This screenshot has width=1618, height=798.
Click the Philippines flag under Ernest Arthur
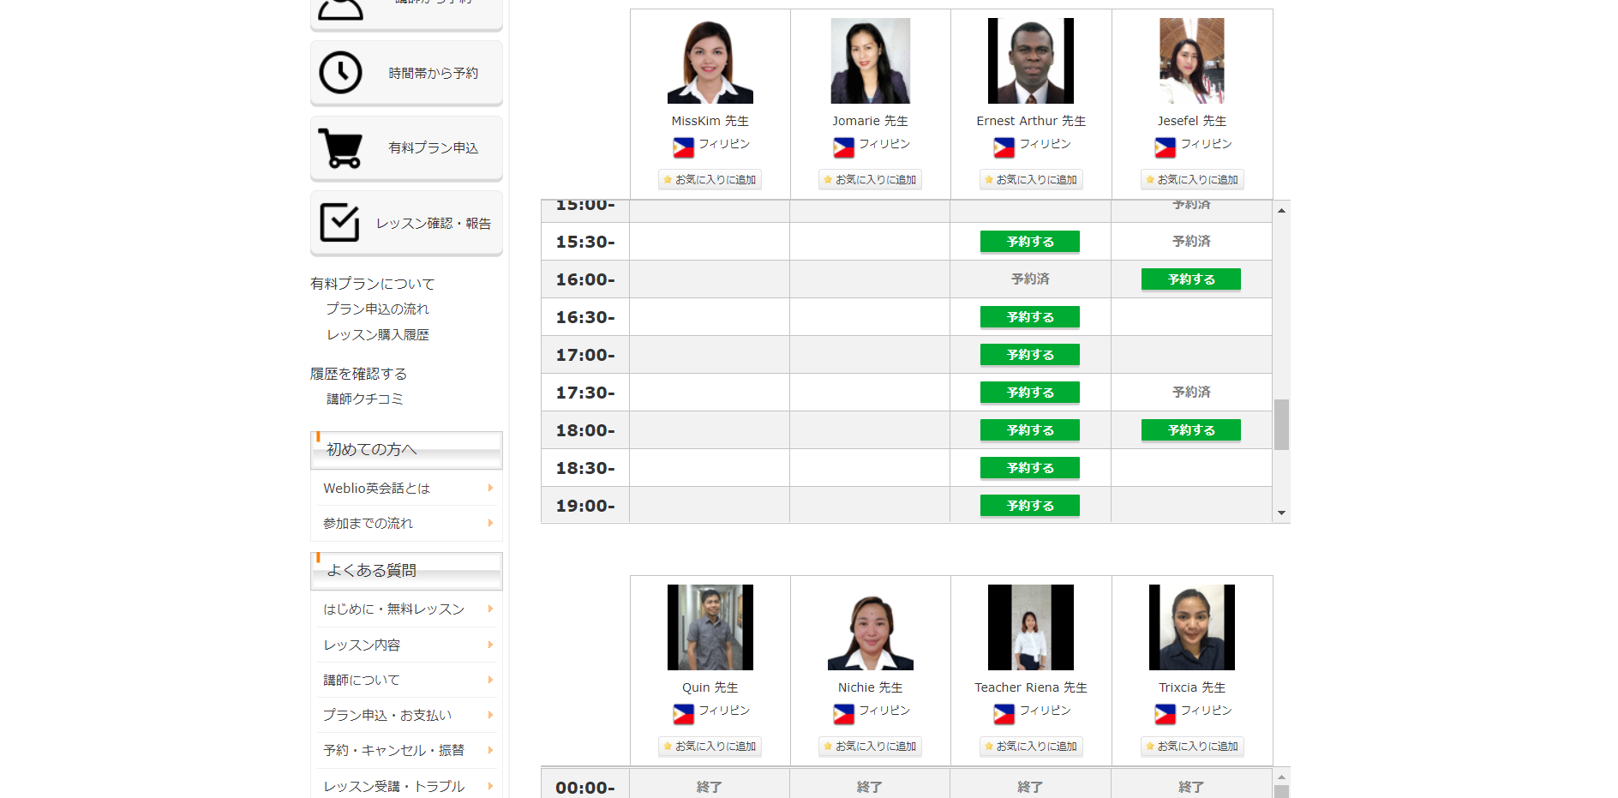[x=1004, y=147]
